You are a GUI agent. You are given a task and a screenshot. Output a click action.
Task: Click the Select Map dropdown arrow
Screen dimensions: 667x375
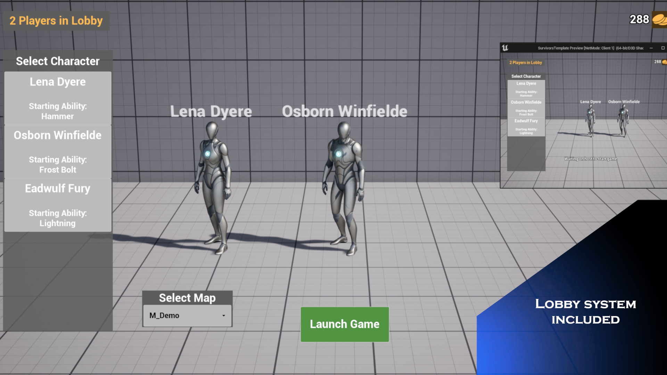pos(224,316)
